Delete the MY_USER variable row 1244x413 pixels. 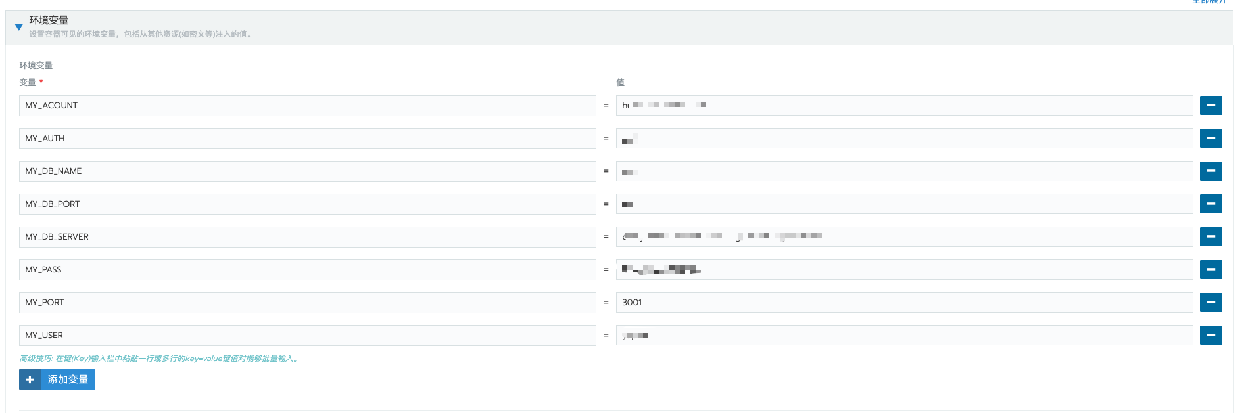tap(1210, 335)
